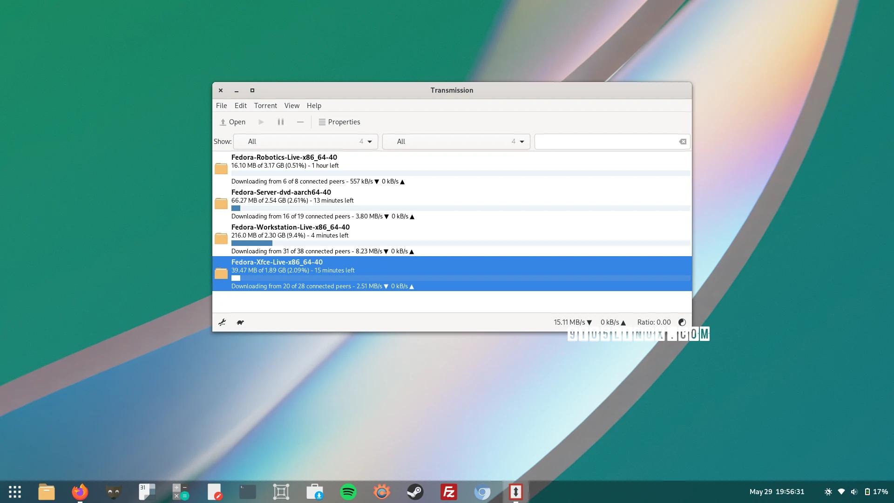Open torrent Properties from the toolbar
894x503 pixels.
(x=339, y=122)
